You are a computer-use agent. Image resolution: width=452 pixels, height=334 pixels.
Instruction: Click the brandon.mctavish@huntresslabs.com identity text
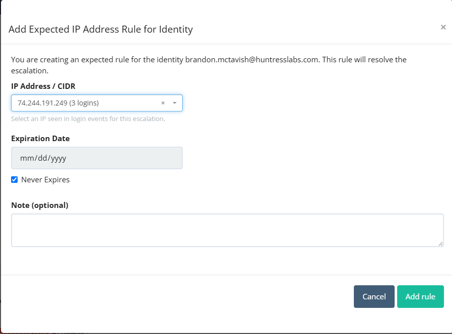[252, 60]
